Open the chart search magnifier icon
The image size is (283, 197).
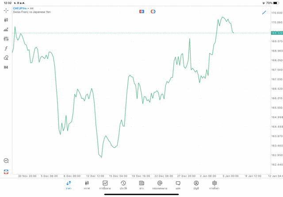[6, 161]
